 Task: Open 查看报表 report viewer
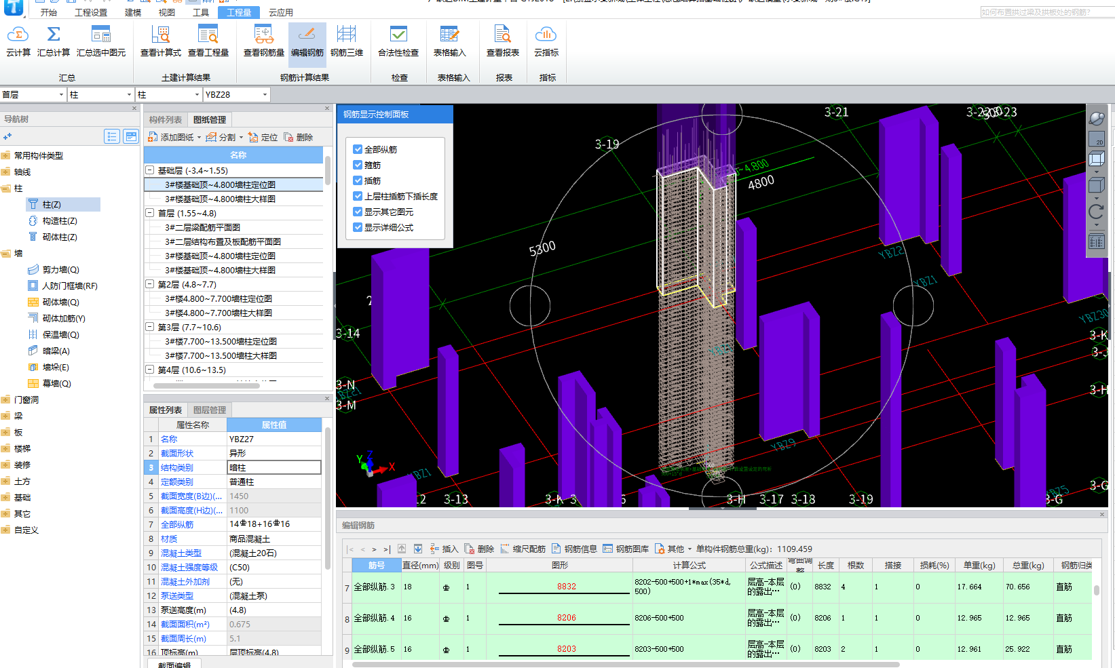click(503, 41)
